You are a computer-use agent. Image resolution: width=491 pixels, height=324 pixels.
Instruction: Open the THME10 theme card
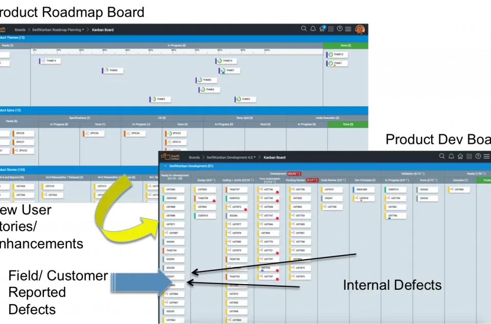tap(226, 61)
